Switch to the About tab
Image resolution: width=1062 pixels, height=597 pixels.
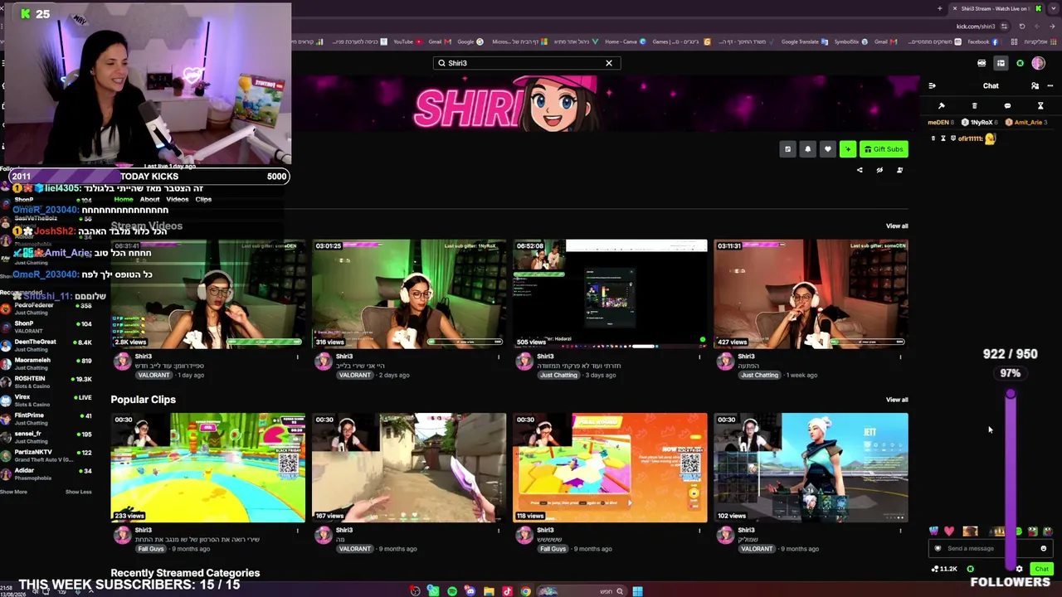click(149, 200)
